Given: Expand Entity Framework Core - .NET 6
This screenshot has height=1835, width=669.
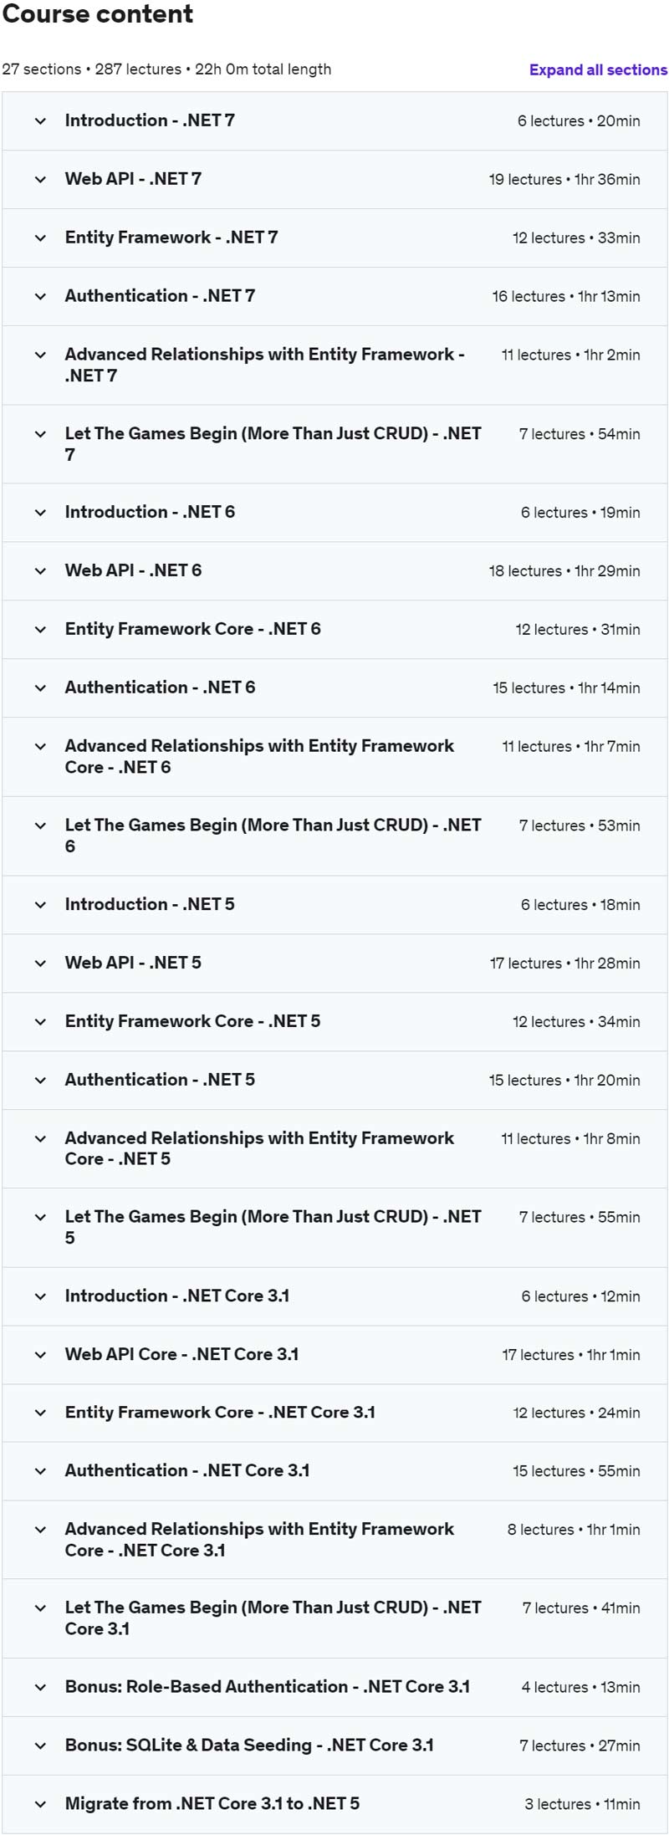Looking at the screenshot, I should click(x=334, y=630).
